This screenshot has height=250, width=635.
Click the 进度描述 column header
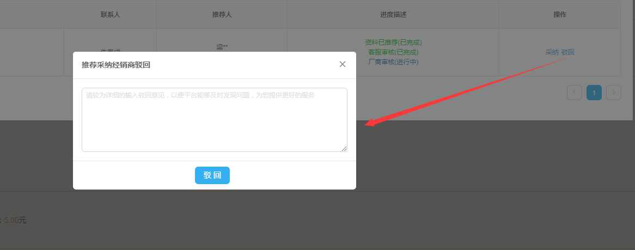(x=393, y=15)
